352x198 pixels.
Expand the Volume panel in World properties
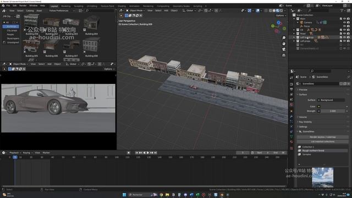tap(302, 117)
